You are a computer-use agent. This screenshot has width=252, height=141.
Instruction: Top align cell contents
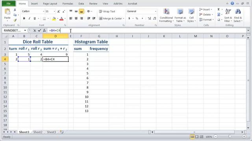click(x=71, y=11)
